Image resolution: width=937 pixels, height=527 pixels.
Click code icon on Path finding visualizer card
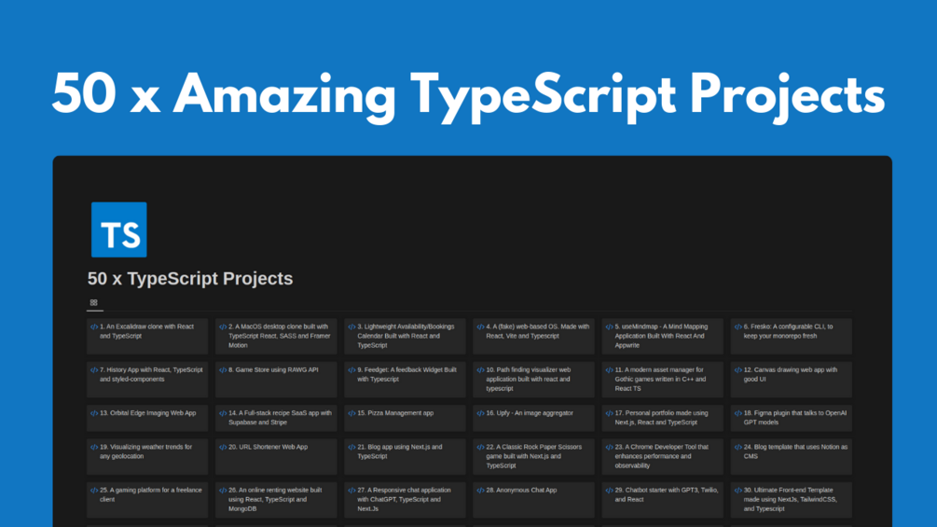coord(480,370)
